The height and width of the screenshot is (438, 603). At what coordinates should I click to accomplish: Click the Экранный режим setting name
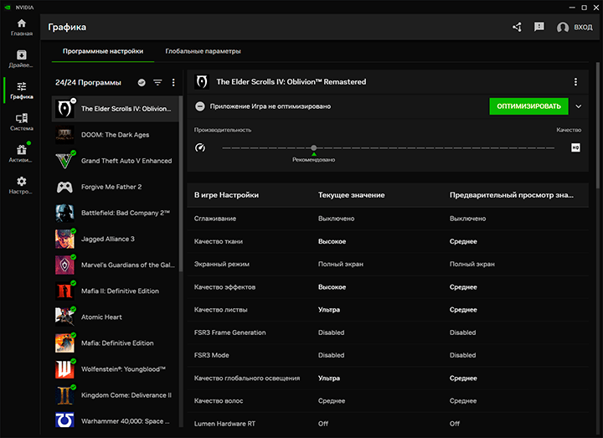pos(221,264)
